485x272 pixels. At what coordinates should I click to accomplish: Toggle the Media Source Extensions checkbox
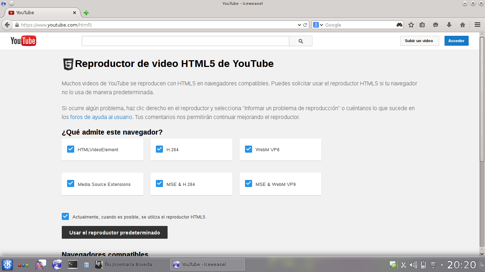point(71,183)
